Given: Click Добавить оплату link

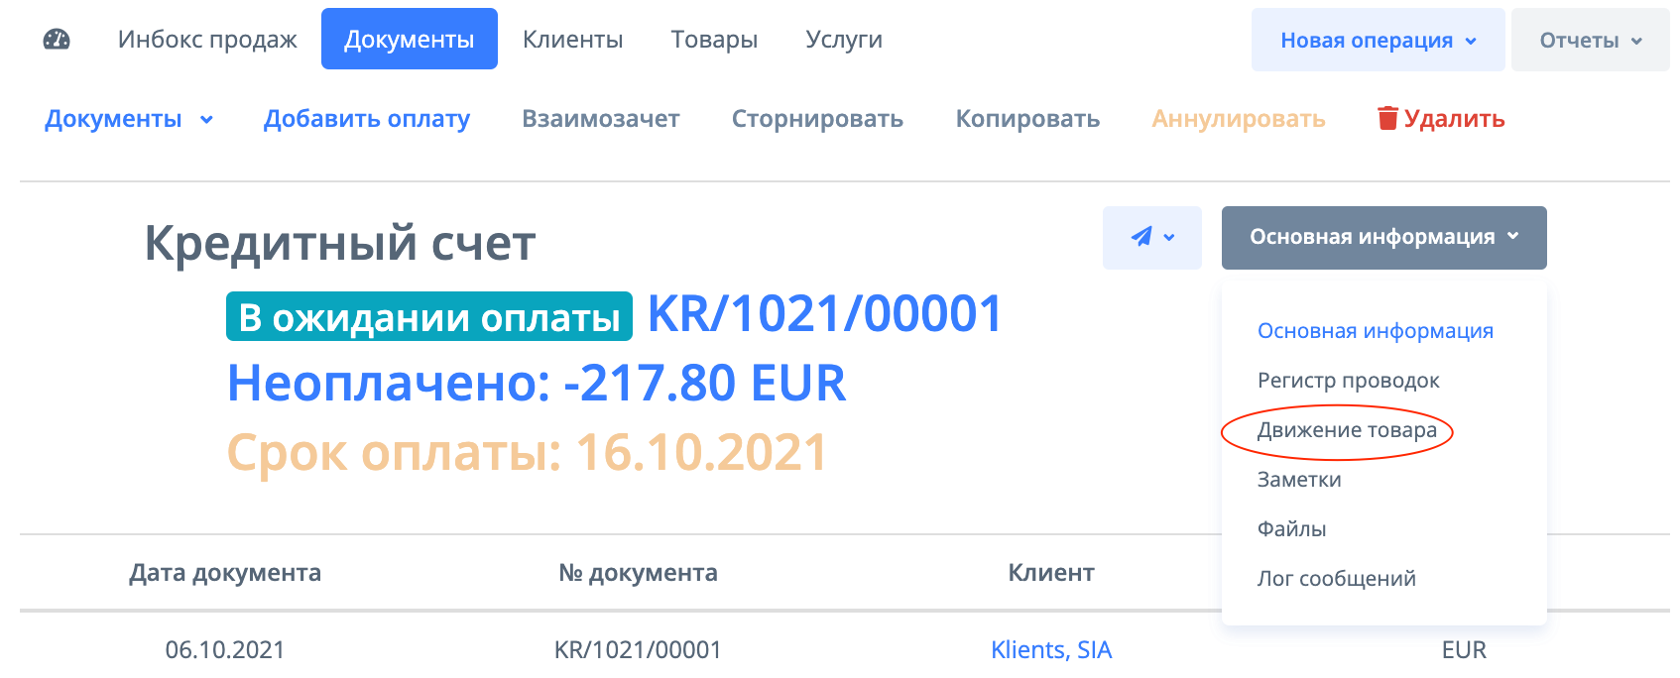Looking at the screenshot, I should pyautogui.click(x=366, y=119).
